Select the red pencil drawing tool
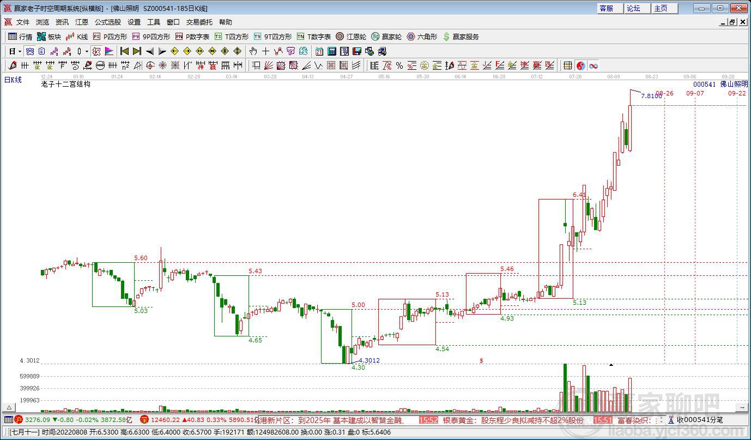This screenshot has height=440, width=751. tap(12, 65)
